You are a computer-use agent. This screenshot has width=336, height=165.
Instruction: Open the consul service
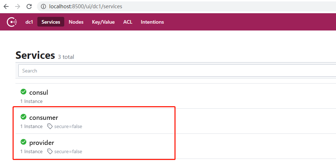[x=38, y=93]
